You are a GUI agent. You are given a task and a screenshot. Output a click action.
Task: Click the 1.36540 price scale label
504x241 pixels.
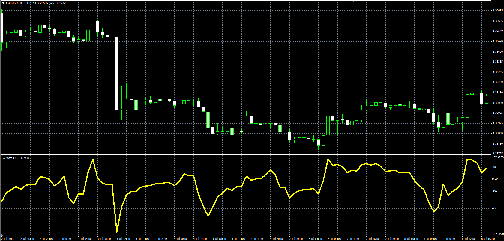click(498, 31)
